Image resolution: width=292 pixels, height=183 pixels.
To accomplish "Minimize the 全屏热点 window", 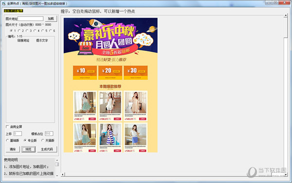I will 268,2.
